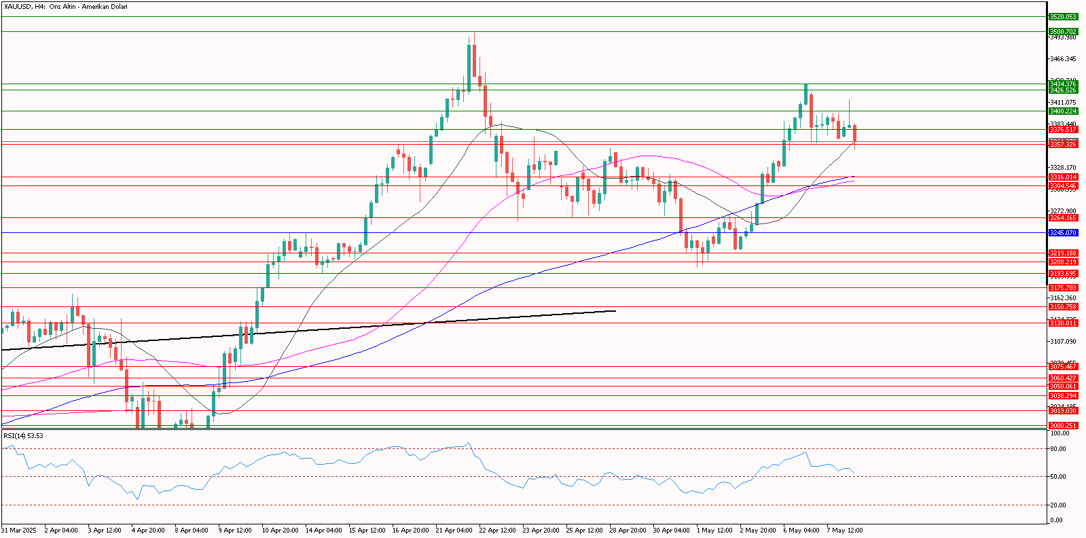
Task: Click the 7 May 12:00 time label
Action: (x=845, y=531)
